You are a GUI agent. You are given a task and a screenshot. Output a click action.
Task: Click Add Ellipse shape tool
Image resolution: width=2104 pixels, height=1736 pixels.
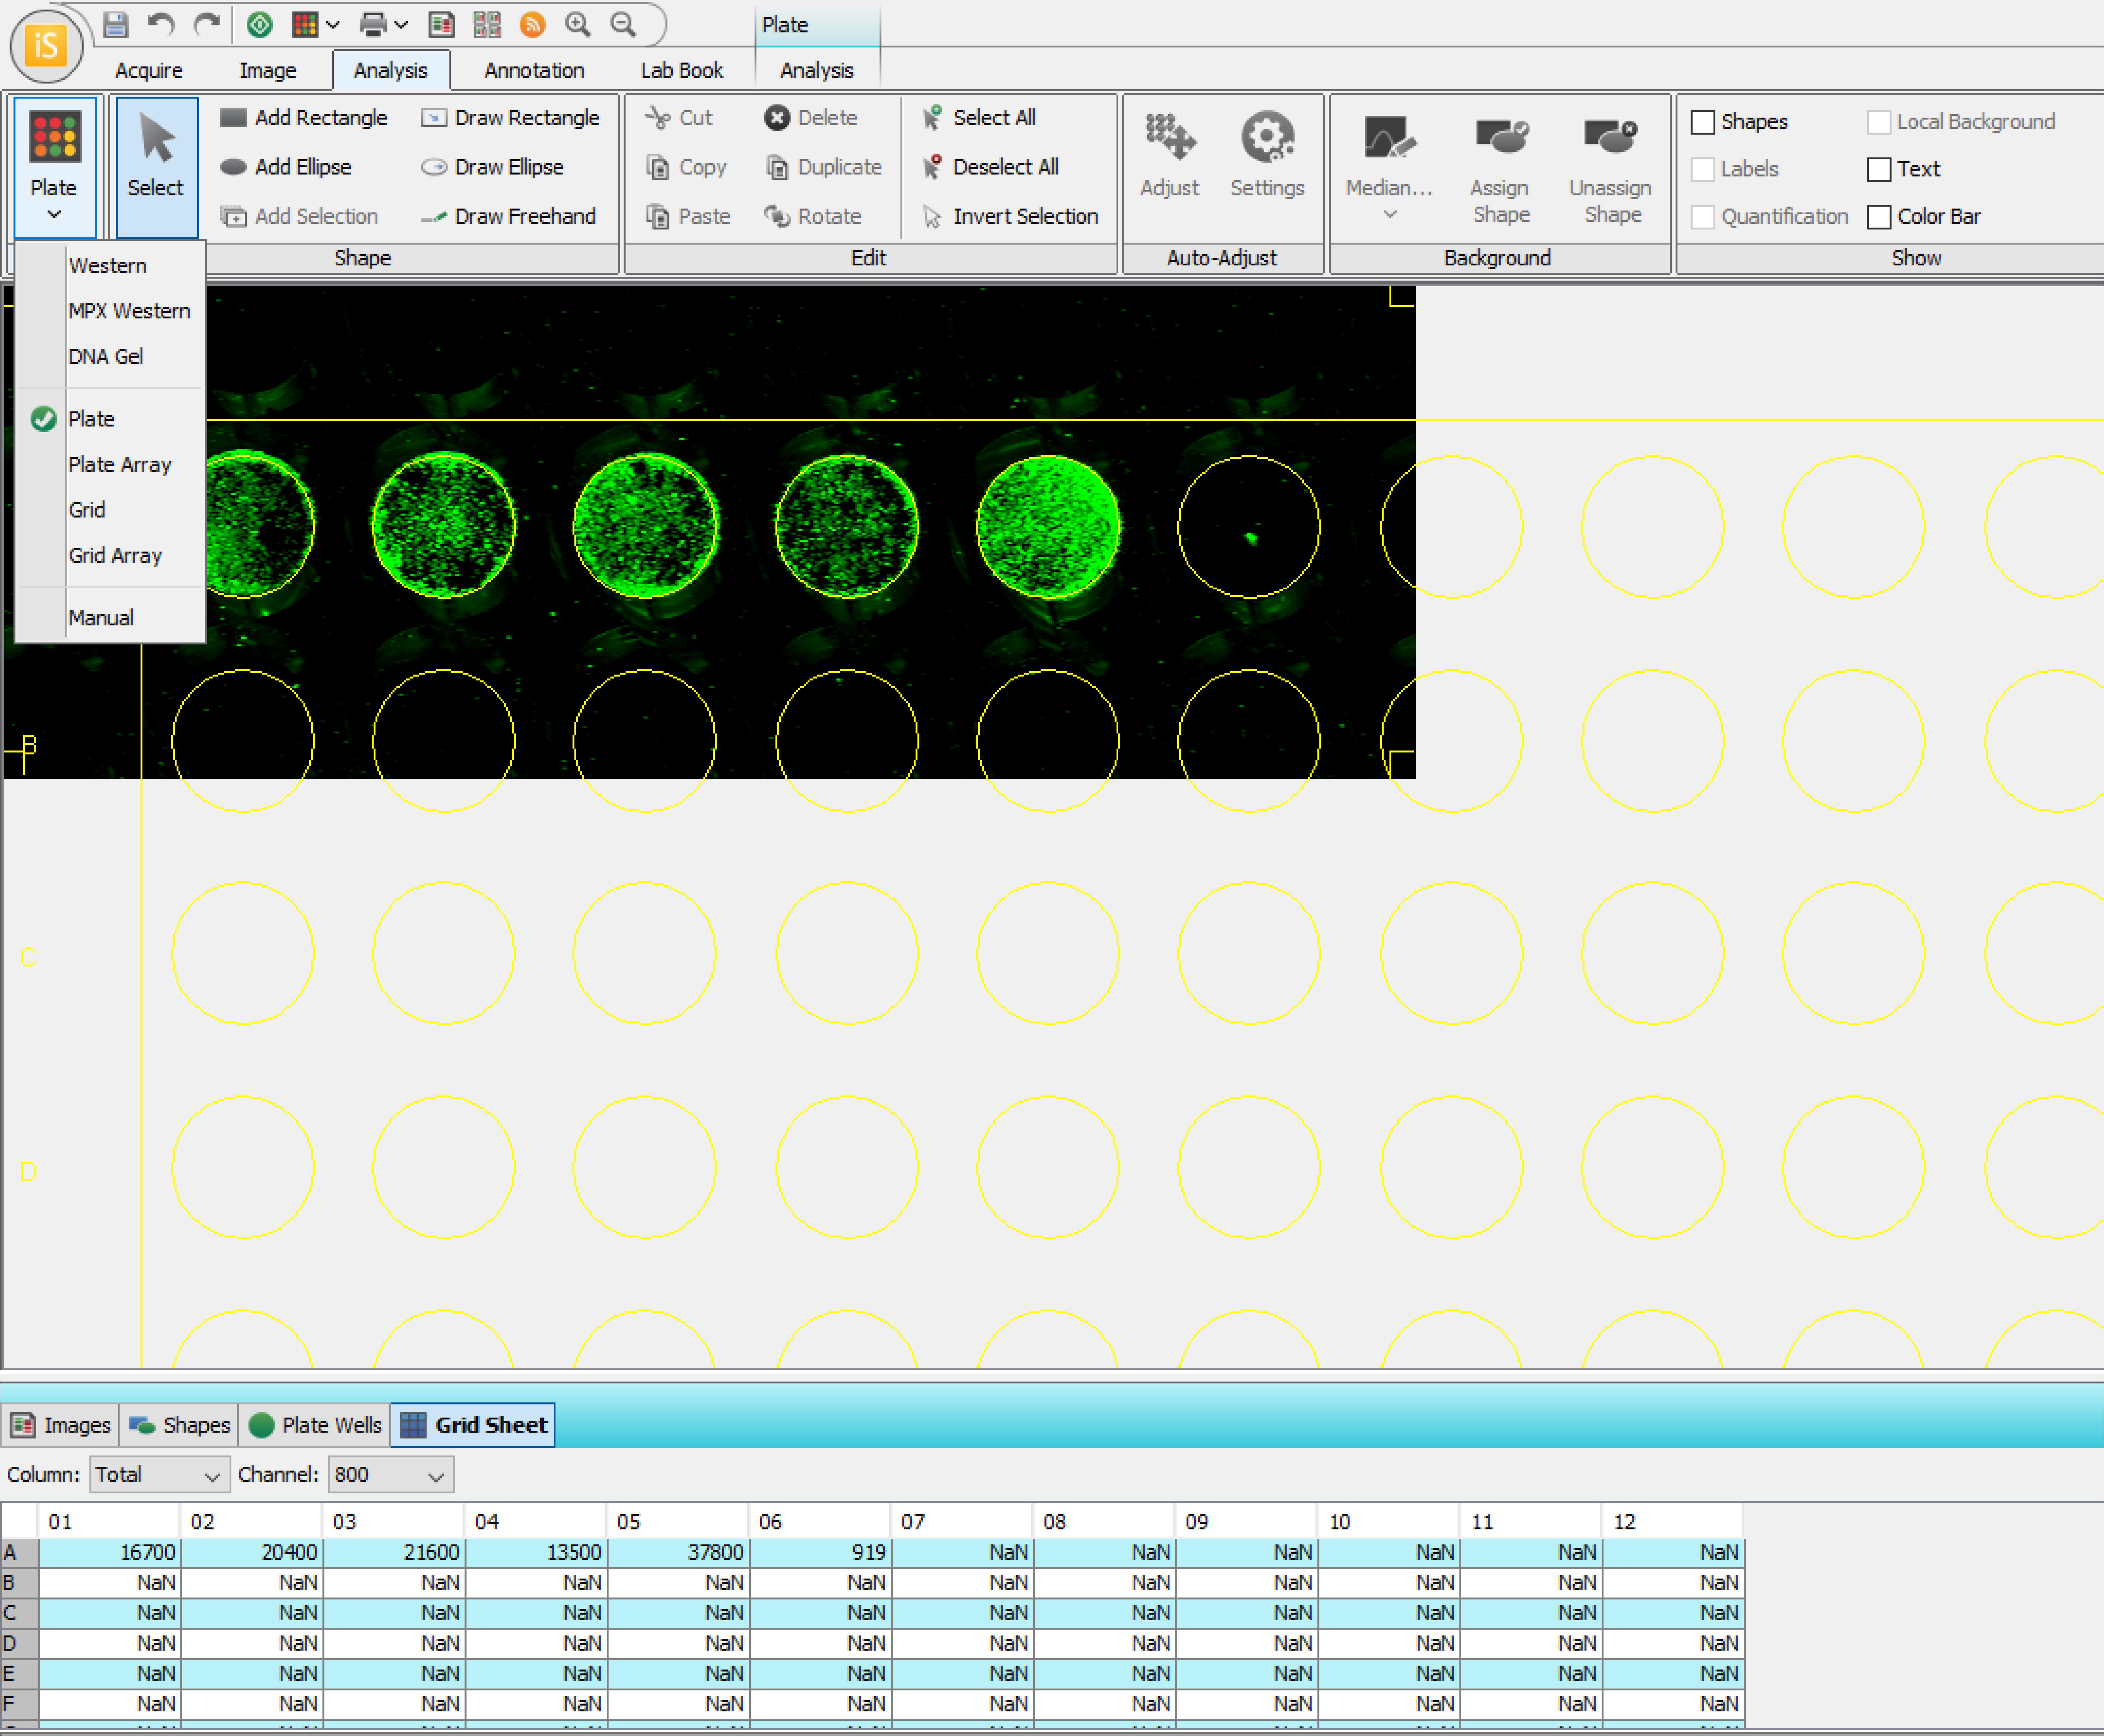pyautogui.click(x=286, y=167)
